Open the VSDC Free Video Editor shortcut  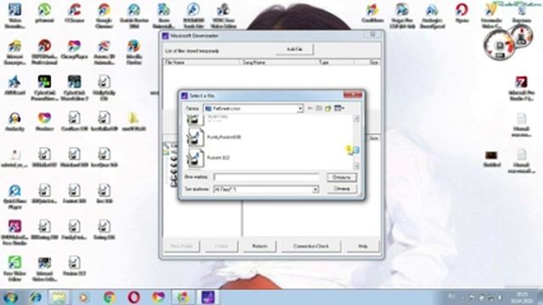click(223, 16)
